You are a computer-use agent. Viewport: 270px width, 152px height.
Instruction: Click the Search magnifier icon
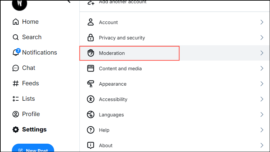[x=15, y=37]
